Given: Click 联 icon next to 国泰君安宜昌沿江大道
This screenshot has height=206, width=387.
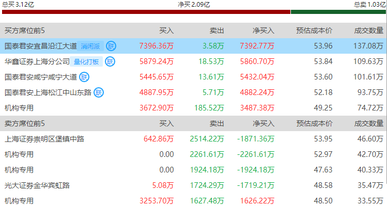Looking at the screenshot, I should coord(111,46).
